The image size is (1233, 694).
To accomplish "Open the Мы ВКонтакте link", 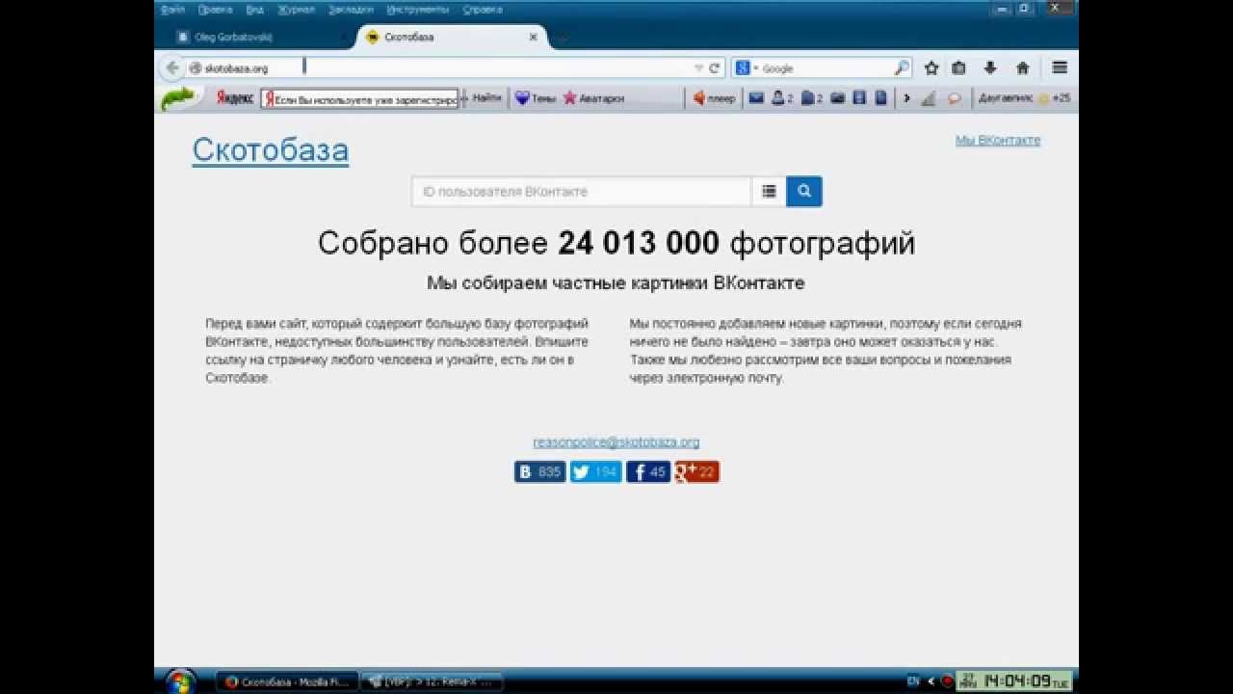I will [998, 141].
